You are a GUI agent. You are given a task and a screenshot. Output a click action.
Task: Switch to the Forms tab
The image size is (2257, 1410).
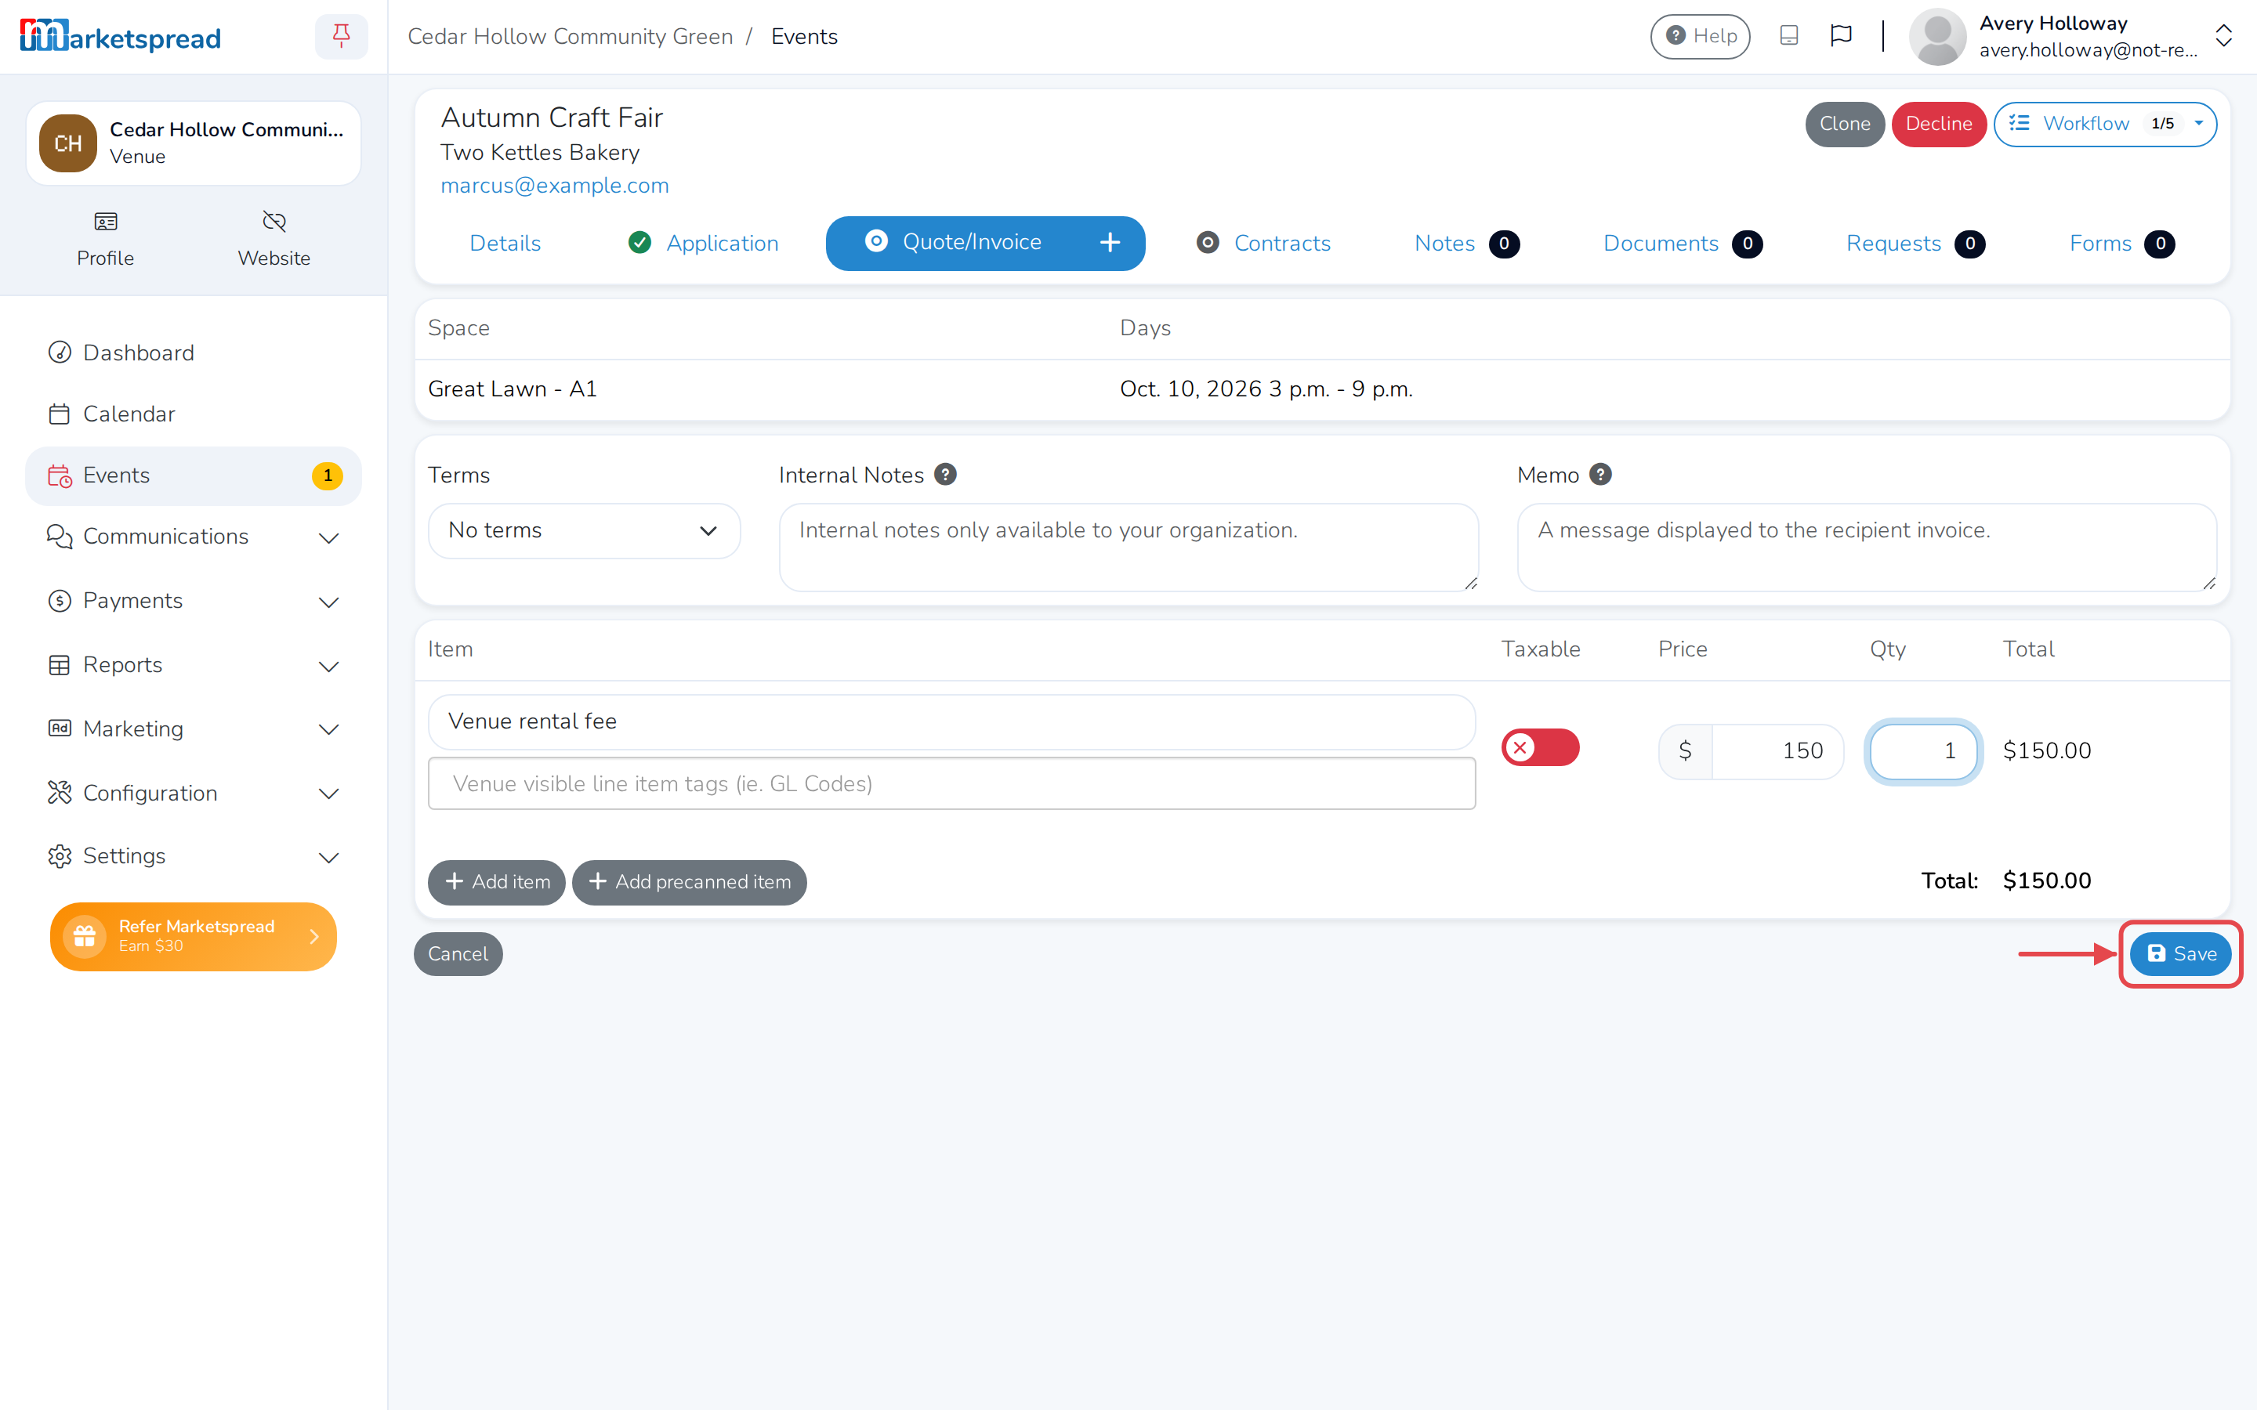2121,244
